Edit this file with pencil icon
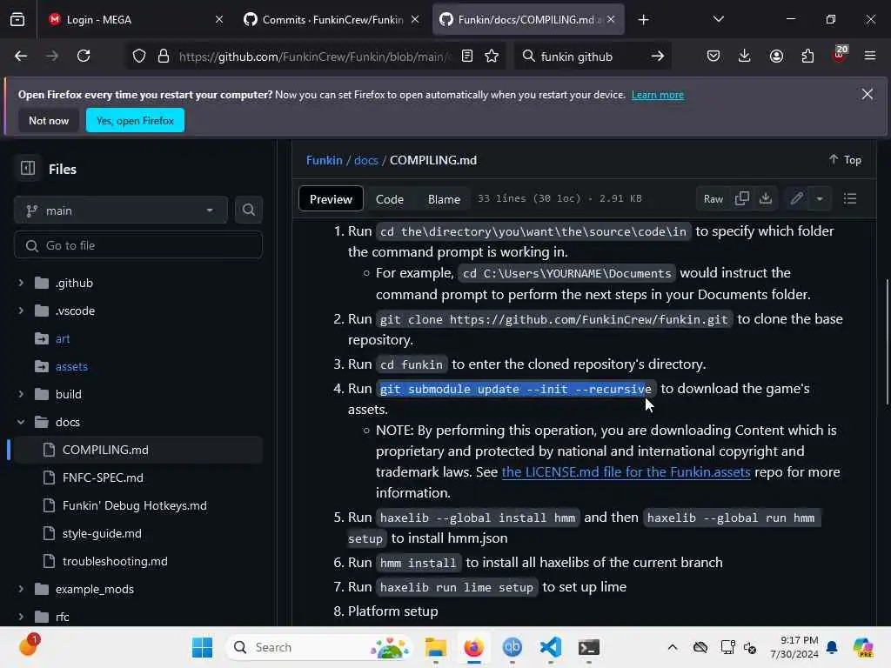Viewport: 891px width, 668px height. pos(797,198)
